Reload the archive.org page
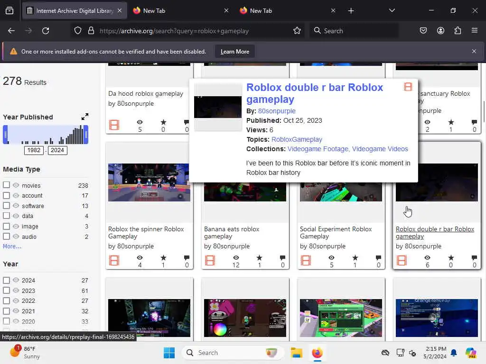The image size is (486, 364). 46,31
